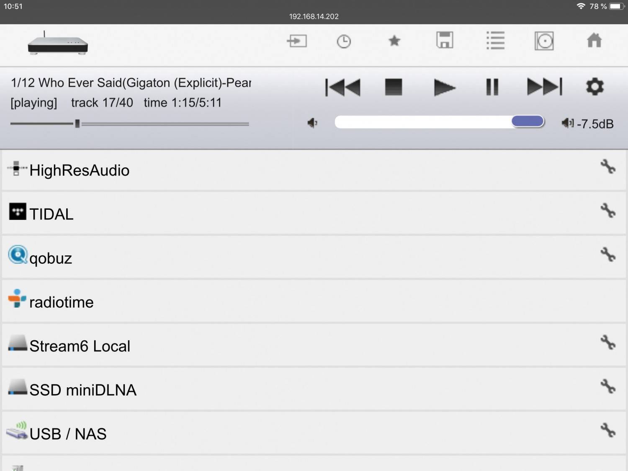Open SSD miniDLNA source

click(x=314, y=390)
